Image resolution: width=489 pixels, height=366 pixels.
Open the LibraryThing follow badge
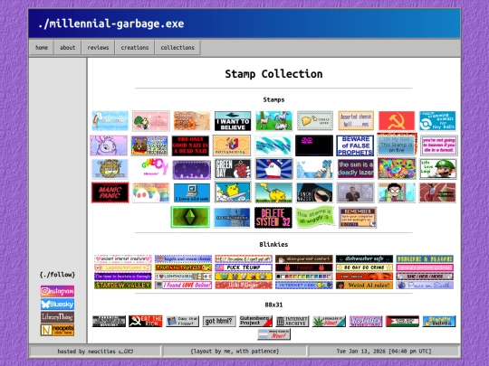(57, 317)
